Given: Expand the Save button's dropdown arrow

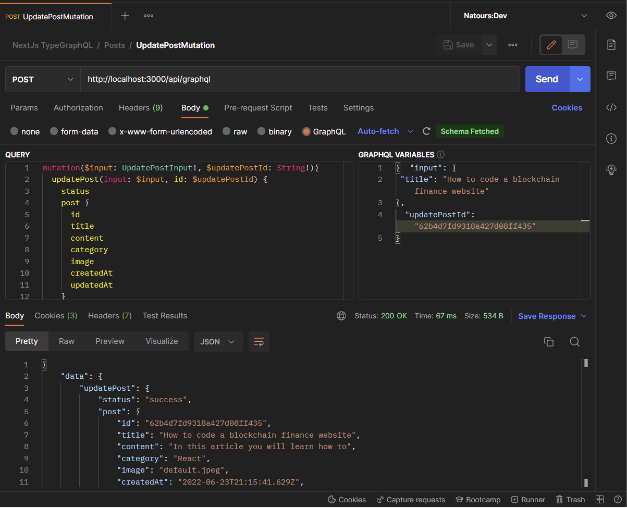Looking at the screenshot, I should click(489, 45).
